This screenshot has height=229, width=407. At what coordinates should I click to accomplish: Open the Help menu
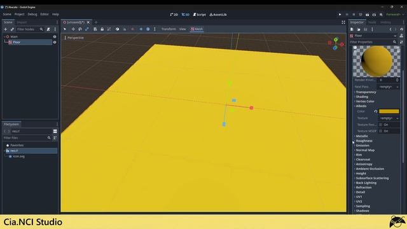pos(55,14)
